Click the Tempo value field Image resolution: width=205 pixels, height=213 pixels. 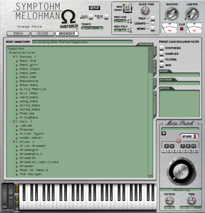tap(92, 28)
